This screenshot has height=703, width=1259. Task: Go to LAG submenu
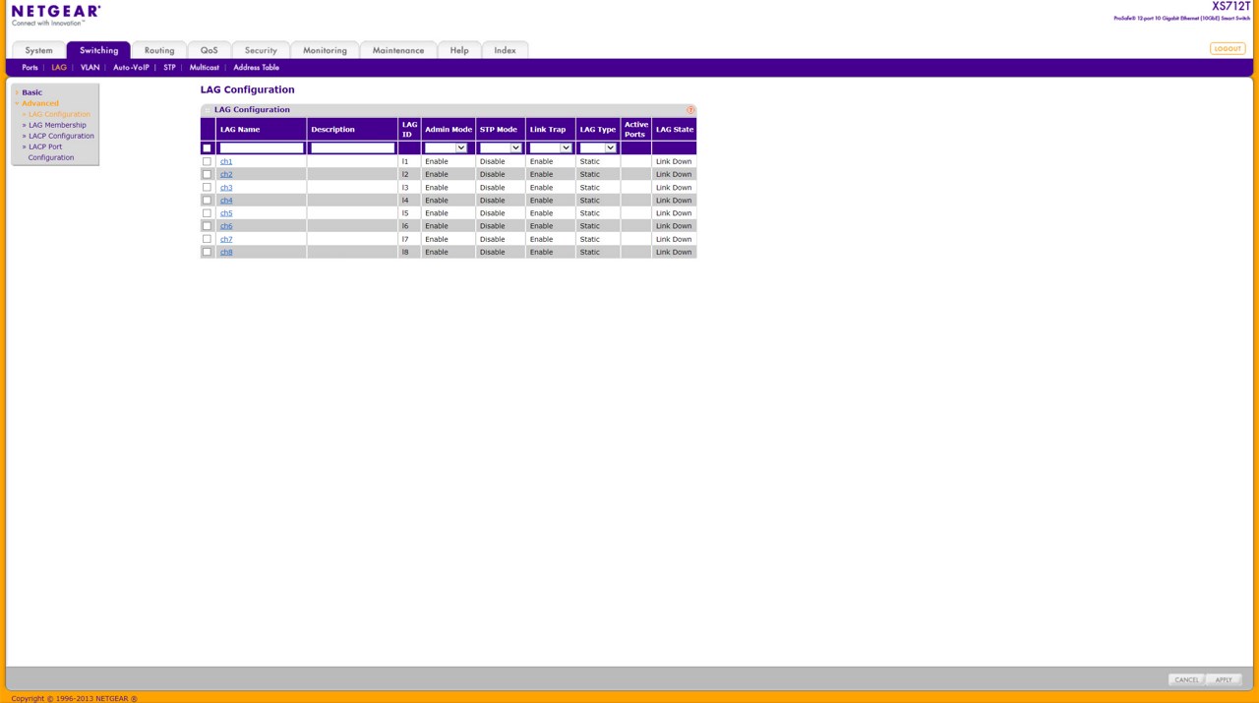tap(59, 68)
